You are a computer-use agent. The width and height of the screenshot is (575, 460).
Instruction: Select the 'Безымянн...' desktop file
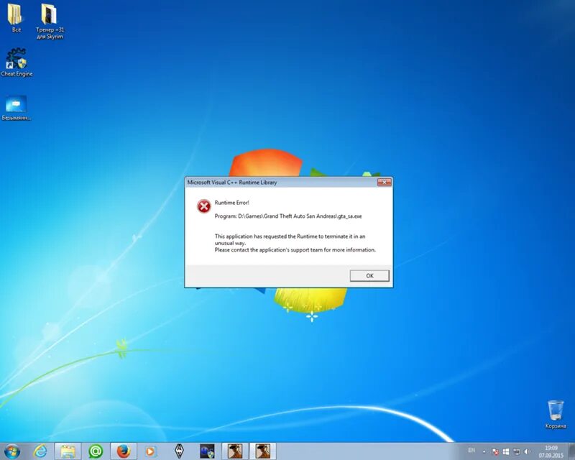tap(16, 108)
